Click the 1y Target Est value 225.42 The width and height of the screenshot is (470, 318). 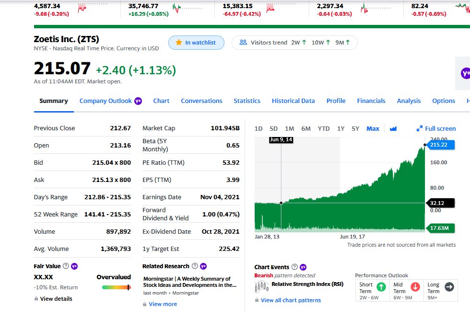point(229,249)
